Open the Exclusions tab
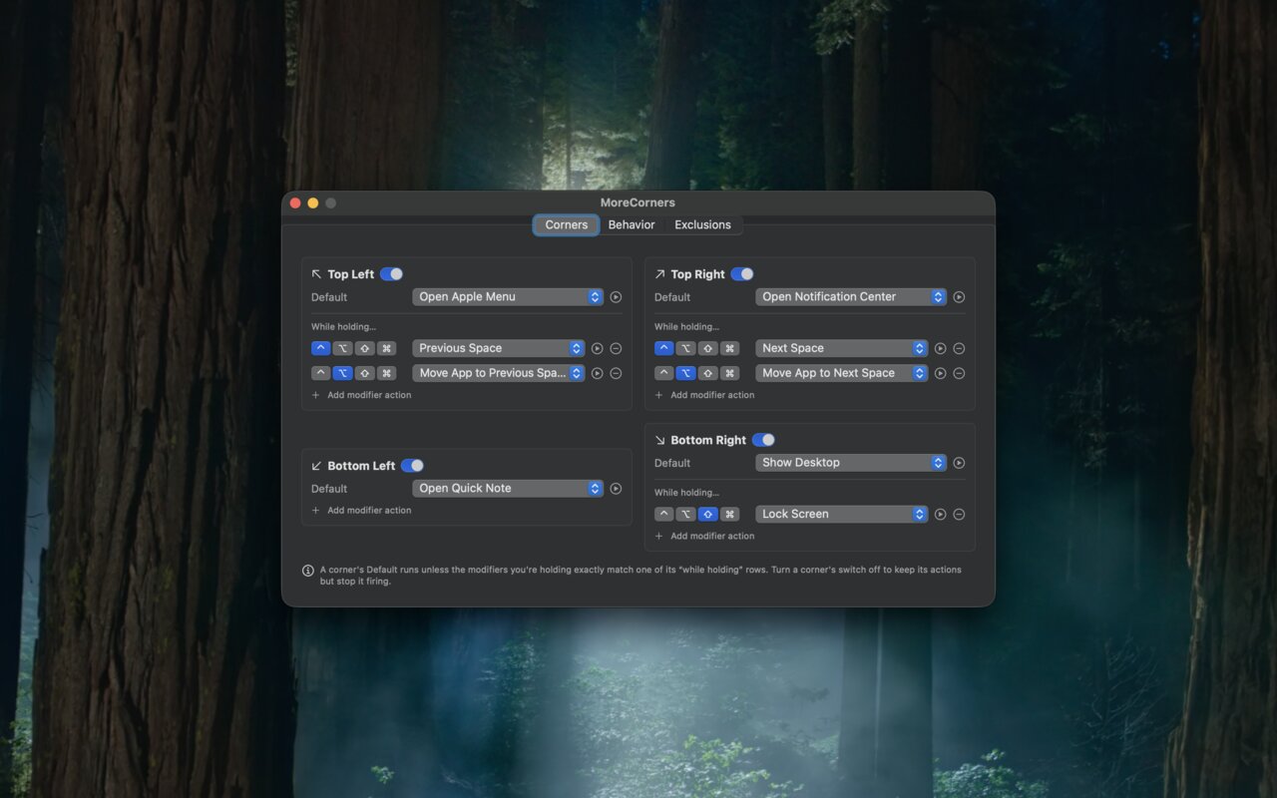 702,225
